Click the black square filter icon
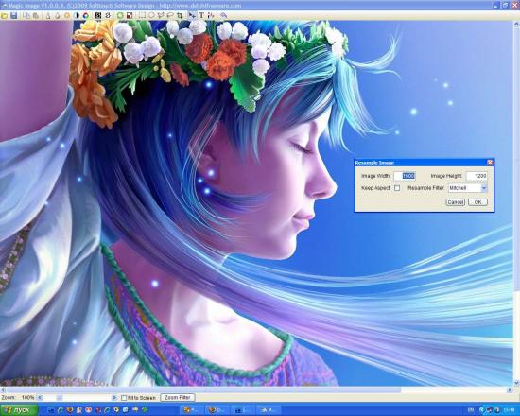This screenshot has height=416, width=520. [98, 15]
